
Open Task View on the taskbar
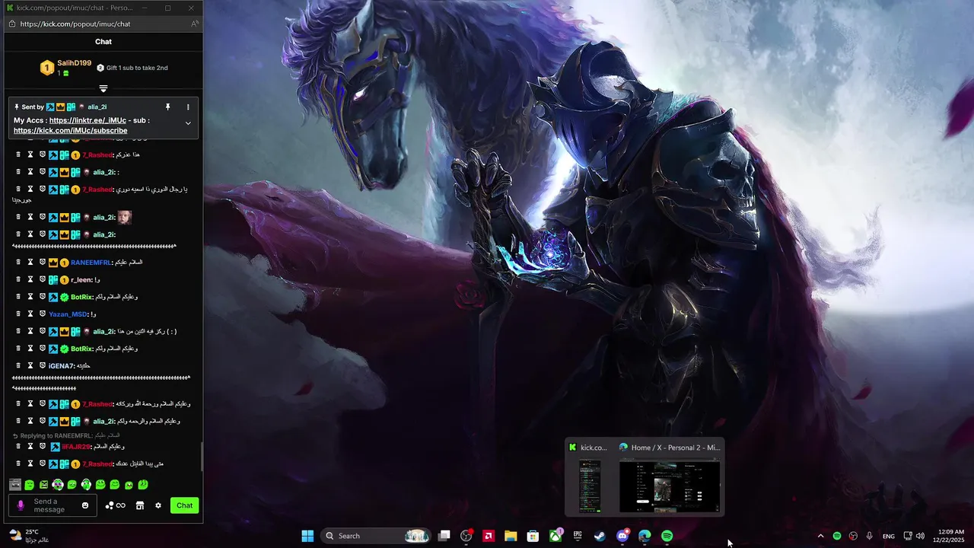pyautogui.click(x=444, y=536)
